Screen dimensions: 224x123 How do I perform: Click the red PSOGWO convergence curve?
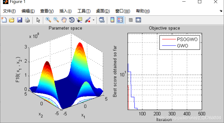[128, 98]
